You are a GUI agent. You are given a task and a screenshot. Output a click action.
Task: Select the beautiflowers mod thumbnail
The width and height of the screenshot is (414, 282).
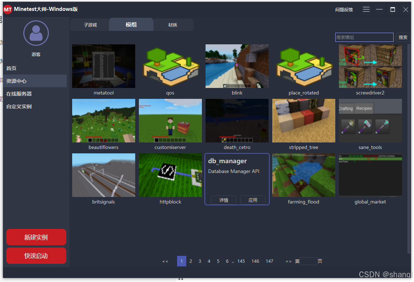click(103, 121)
